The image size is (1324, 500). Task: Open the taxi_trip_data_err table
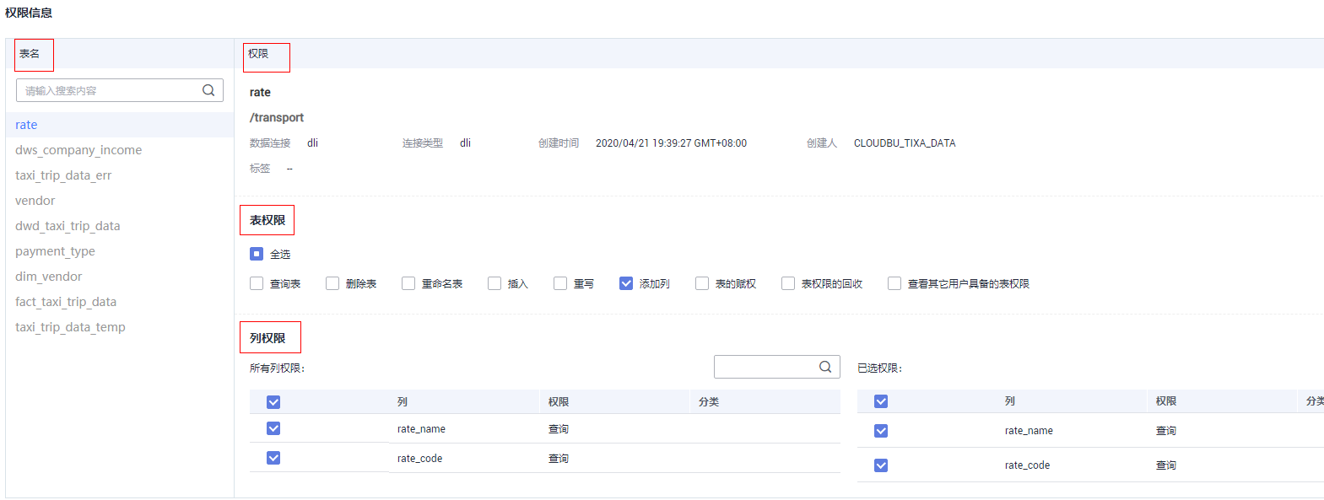coord(63,175)
